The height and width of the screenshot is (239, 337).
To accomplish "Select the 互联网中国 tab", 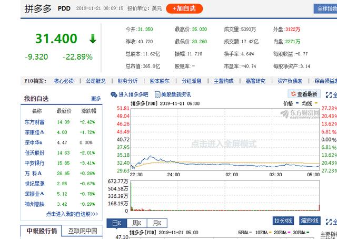I will point(83,231).
